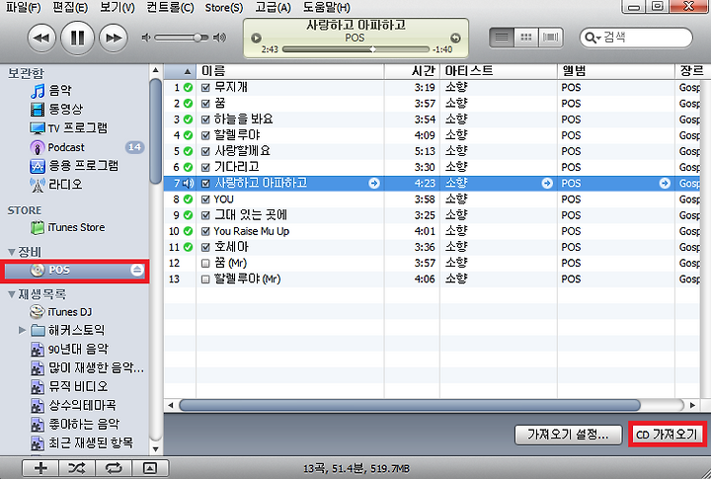Click the horizontal scrollbar in track list
This screenshot has width=711, height=479.
[x=410, y=405]
